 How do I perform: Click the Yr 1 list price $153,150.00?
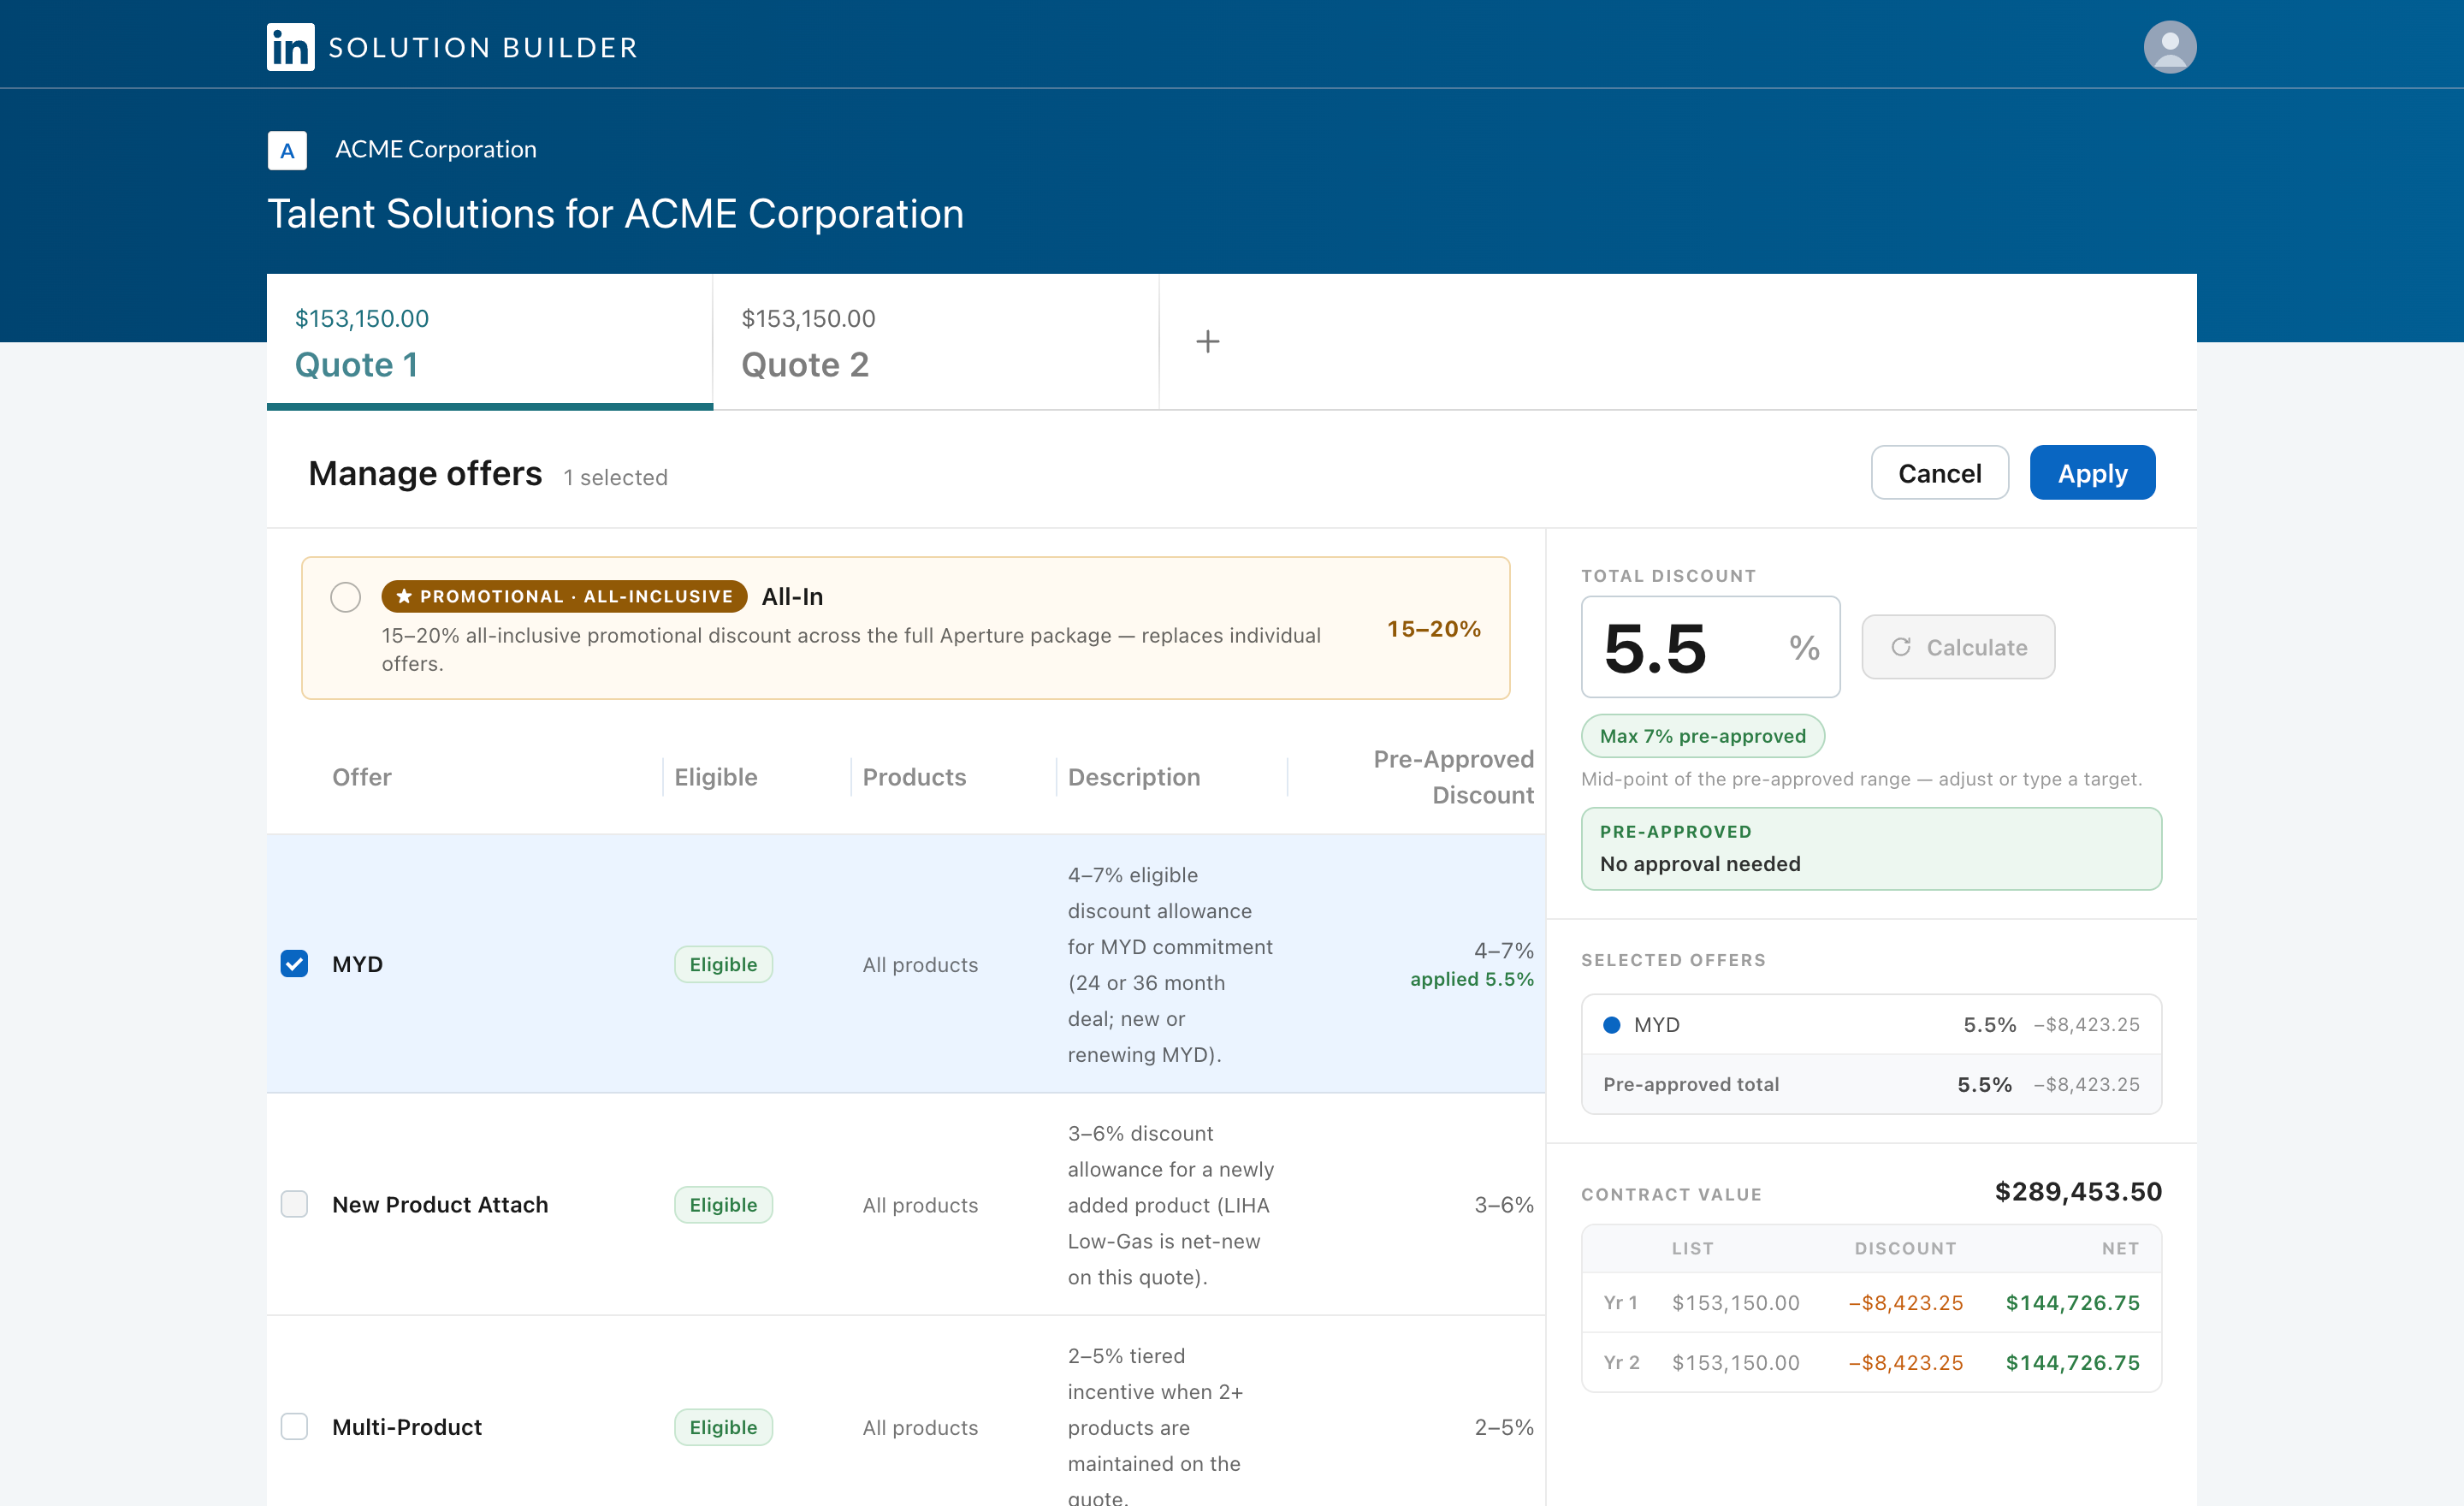point(1735,1302)
